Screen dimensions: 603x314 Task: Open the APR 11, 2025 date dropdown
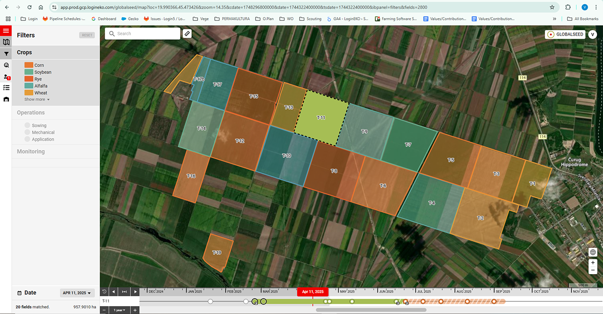77,293
